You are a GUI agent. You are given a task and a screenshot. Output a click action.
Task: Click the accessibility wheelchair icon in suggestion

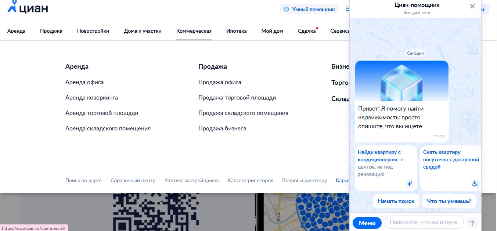point(475,184)
